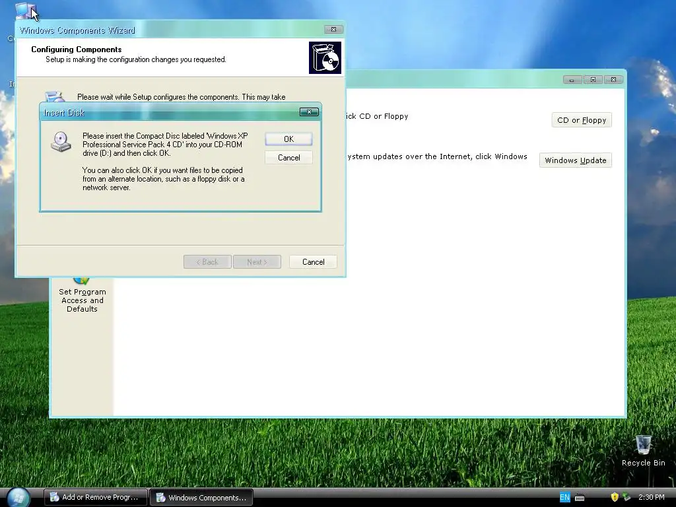Click the software box icon in wizard header
The width and height of the screenshot is (676, 507).
(325, 57)
